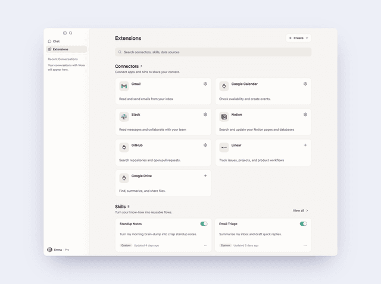Click the Notion logo icon
The width and height of the screenshot is (381, 284).
pyautogui.click(x=224, y=116)
